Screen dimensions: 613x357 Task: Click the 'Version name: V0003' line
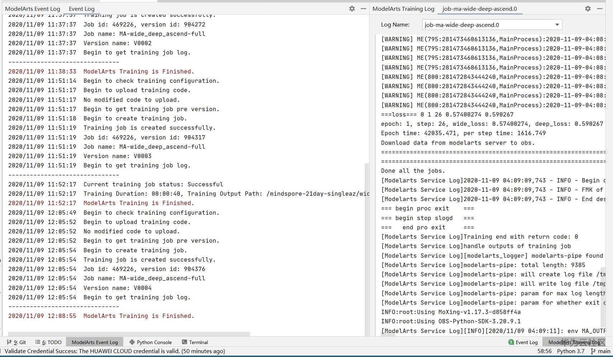pos(80,156)
